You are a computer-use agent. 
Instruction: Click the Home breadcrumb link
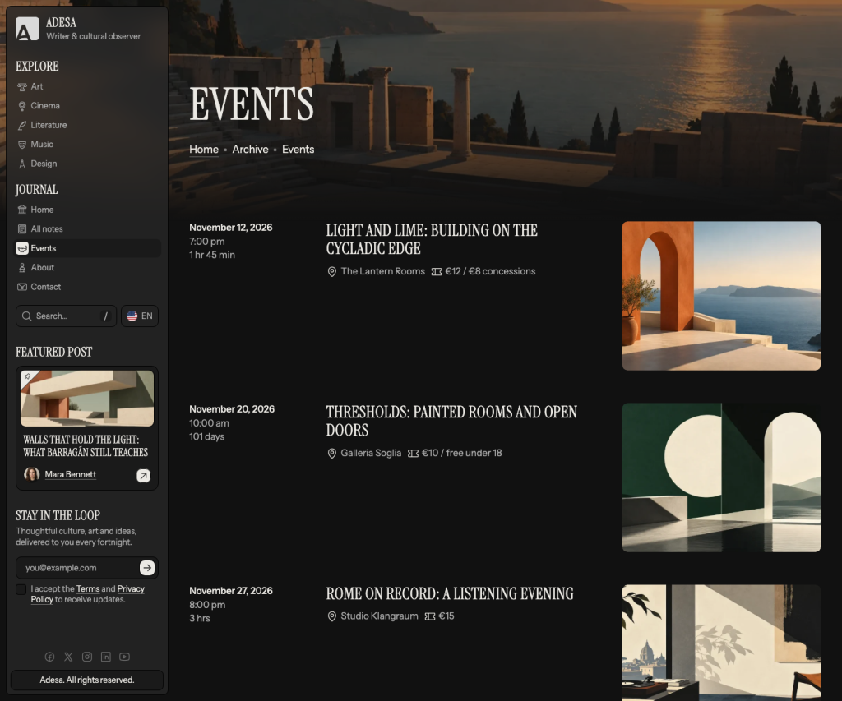click(204, 150)
